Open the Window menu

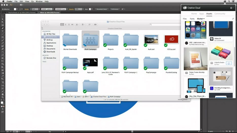click(39, 1)
